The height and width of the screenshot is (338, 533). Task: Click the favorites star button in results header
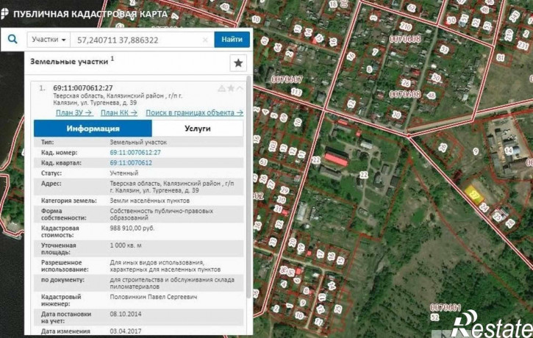coord(238,63)
